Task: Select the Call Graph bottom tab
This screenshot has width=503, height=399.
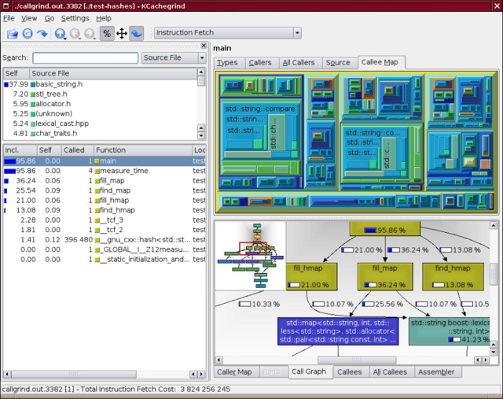Action: pyautogui.click(x=309, y=371)
